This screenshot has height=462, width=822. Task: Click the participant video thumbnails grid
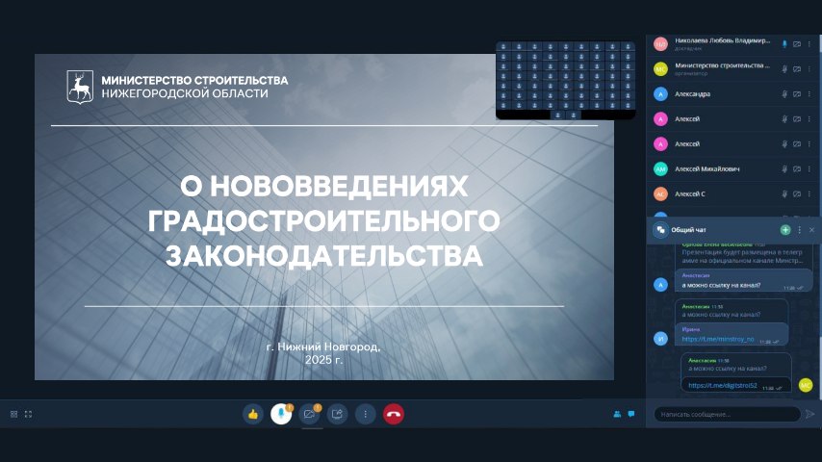[565, 80]
